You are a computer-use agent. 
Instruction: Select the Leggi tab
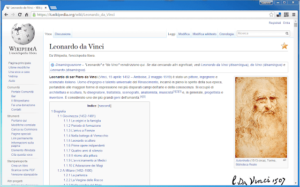click(x=172, y=34)
